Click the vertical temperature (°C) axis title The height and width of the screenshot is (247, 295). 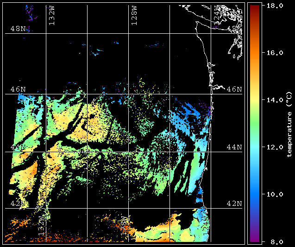pos(289,123)
